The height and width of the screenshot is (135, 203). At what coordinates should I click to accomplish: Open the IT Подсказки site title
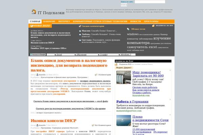[51, 13]
